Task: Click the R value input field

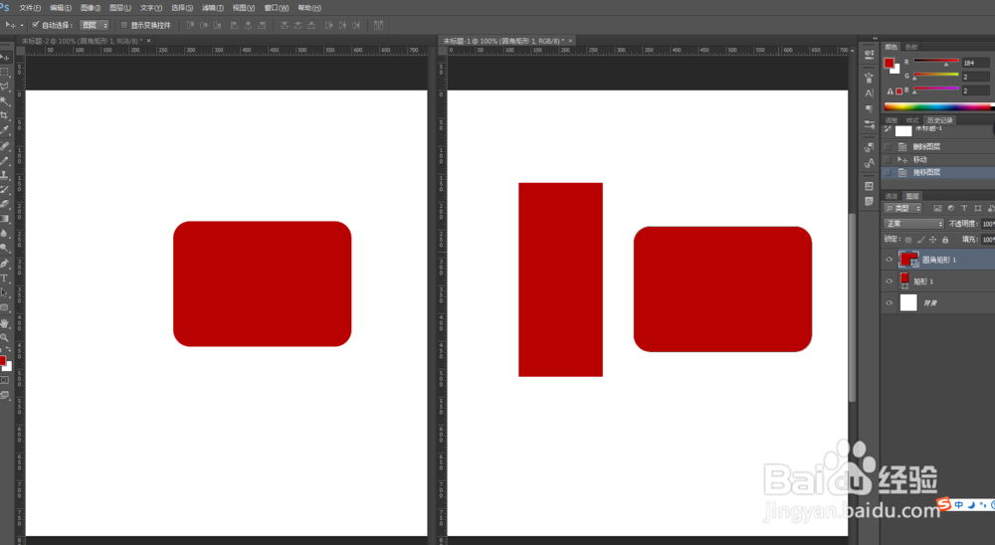Action: (x=975, y=63)
